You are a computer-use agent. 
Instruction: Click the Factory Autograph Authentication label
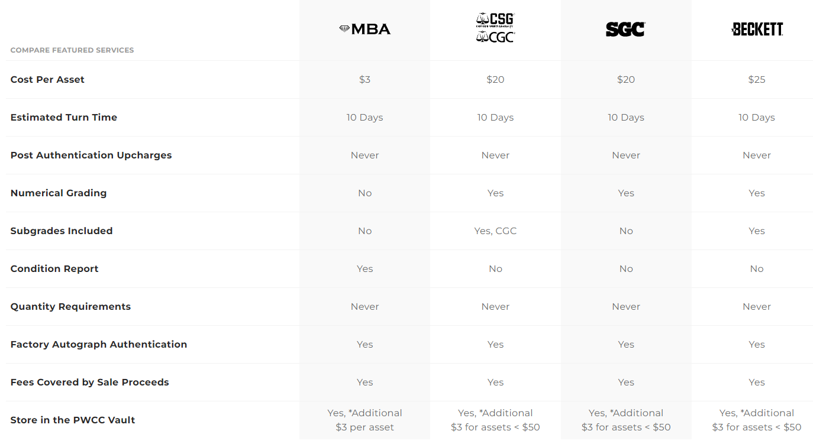pos(99,344)
